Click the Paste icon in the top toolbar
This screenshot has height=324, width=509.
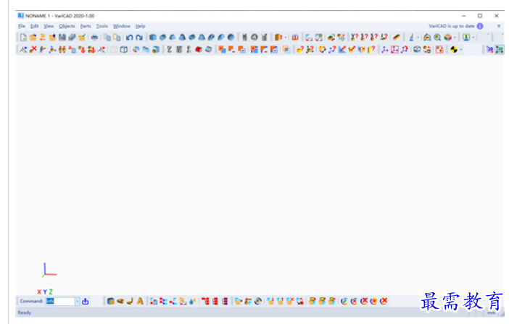(117, 38)
